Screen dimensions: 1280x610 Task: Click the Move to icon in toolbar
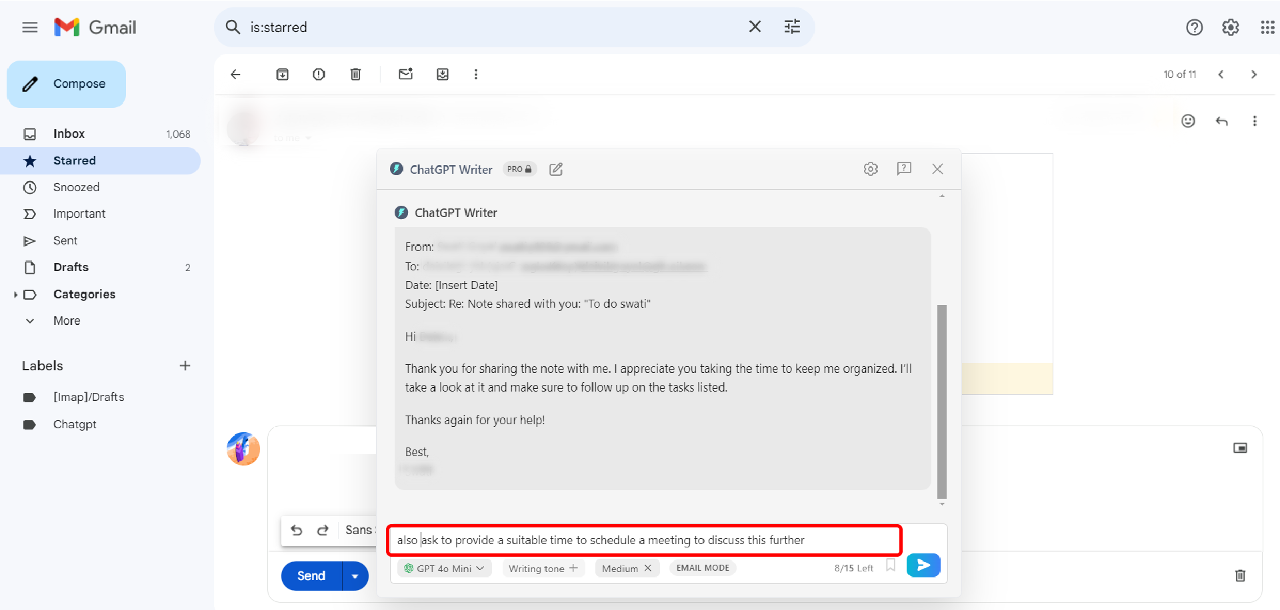click(x=443, y=75)
